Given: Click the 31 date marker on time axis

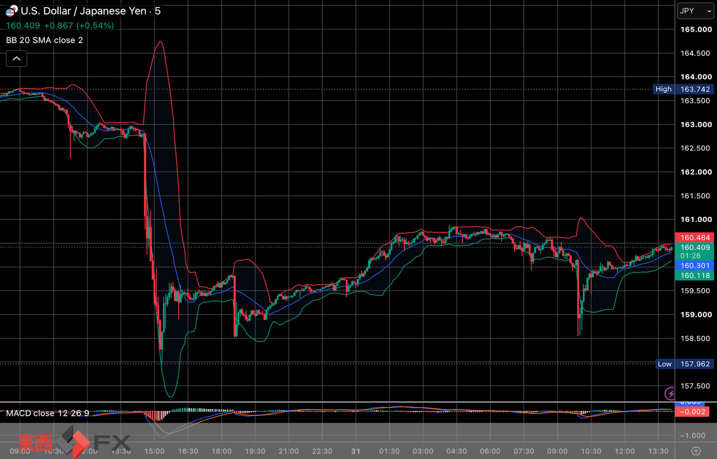Looking at the screenshot, I should 356,451.
